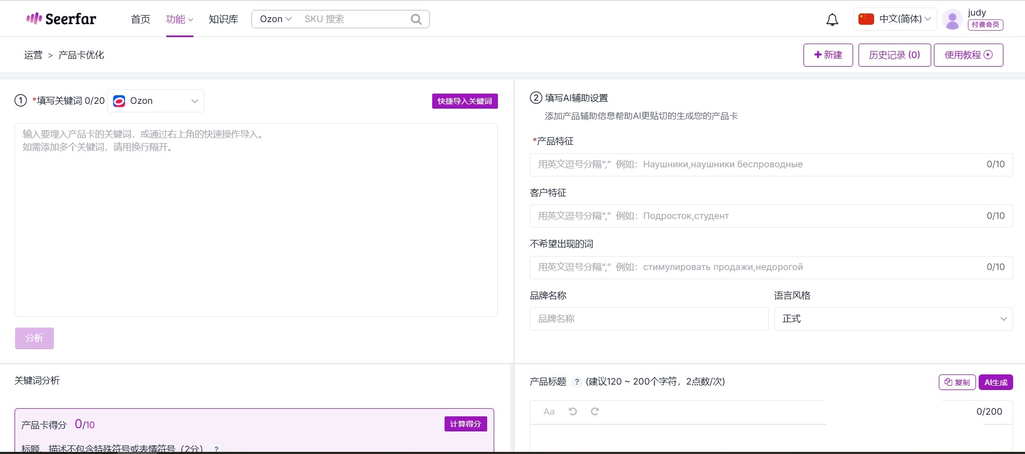Expand the Ozon platform selector in search bar
1025x454 pixels.
pyautogui.click(x=275, y=19)
